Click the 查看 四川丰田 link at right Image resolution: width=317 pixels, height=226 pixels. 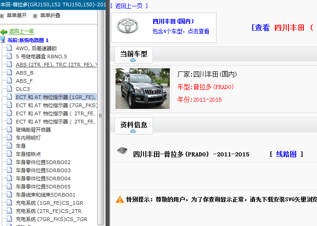[283, 28]
